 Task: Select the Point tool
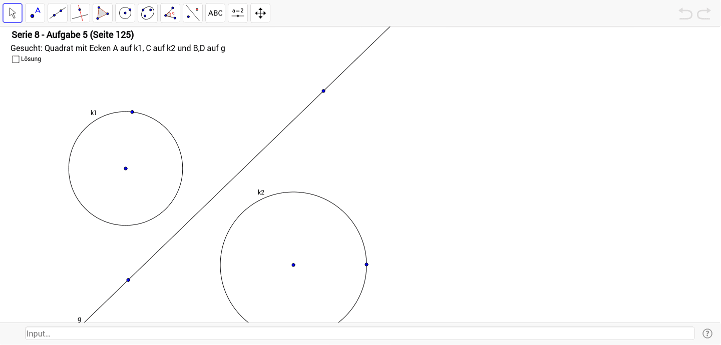tap(35, 13)
